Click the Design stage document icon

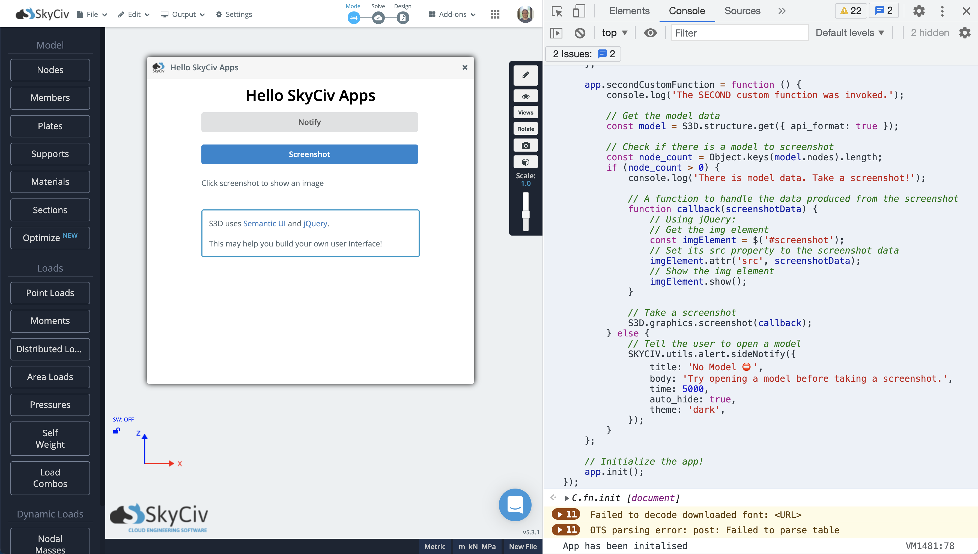(402, 17)
